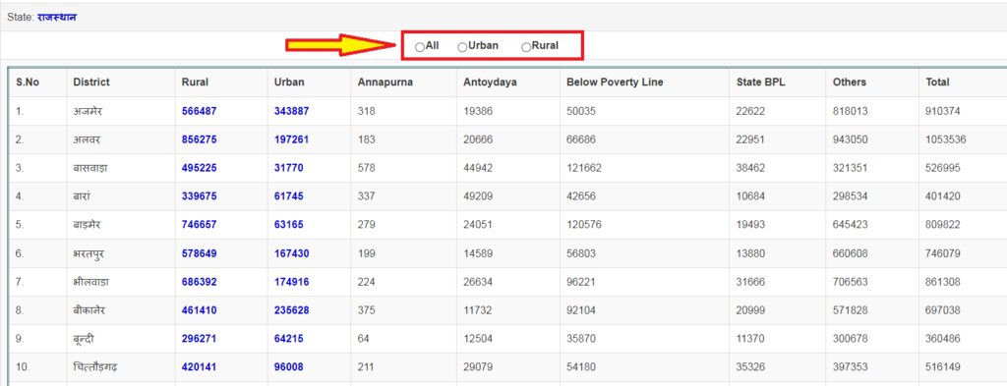Select the All radio button
The width and height of the screenshot is (1007, 386).
tap(419, 47)
